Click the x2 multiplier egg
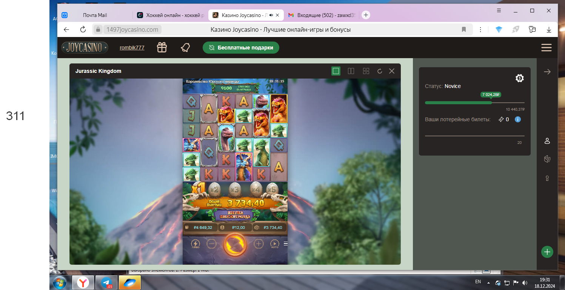 coord(214,189)
